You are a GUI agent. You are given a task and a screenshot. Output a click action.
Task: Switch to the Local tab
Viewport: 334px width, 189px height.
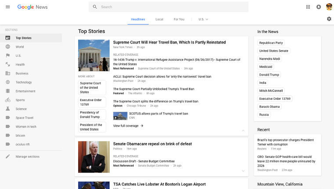[160, 19]
